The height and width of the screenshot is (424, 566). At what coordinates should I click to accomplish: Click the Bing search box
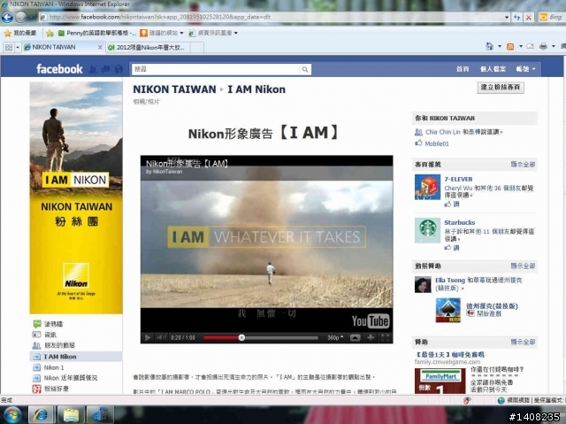click(x=556, y=17)
